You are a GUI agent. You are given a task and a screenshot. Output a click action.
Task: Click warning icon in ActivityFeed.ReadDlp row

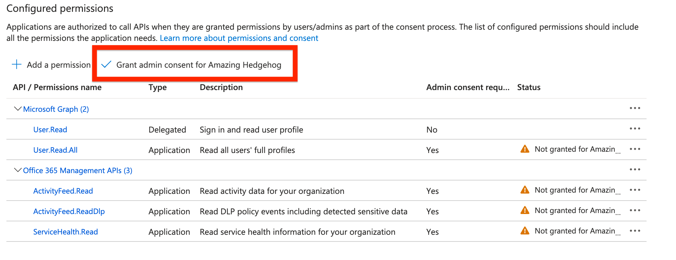click(x=525, y=210)
